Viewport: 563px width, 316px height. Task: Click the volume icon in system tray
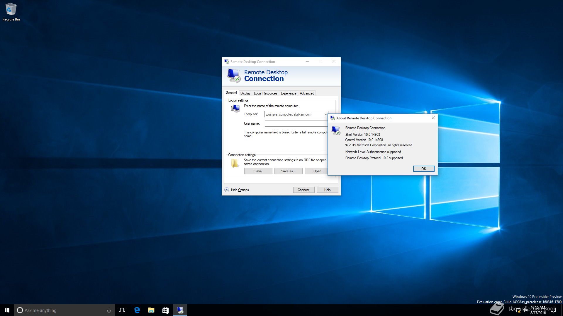525,310
